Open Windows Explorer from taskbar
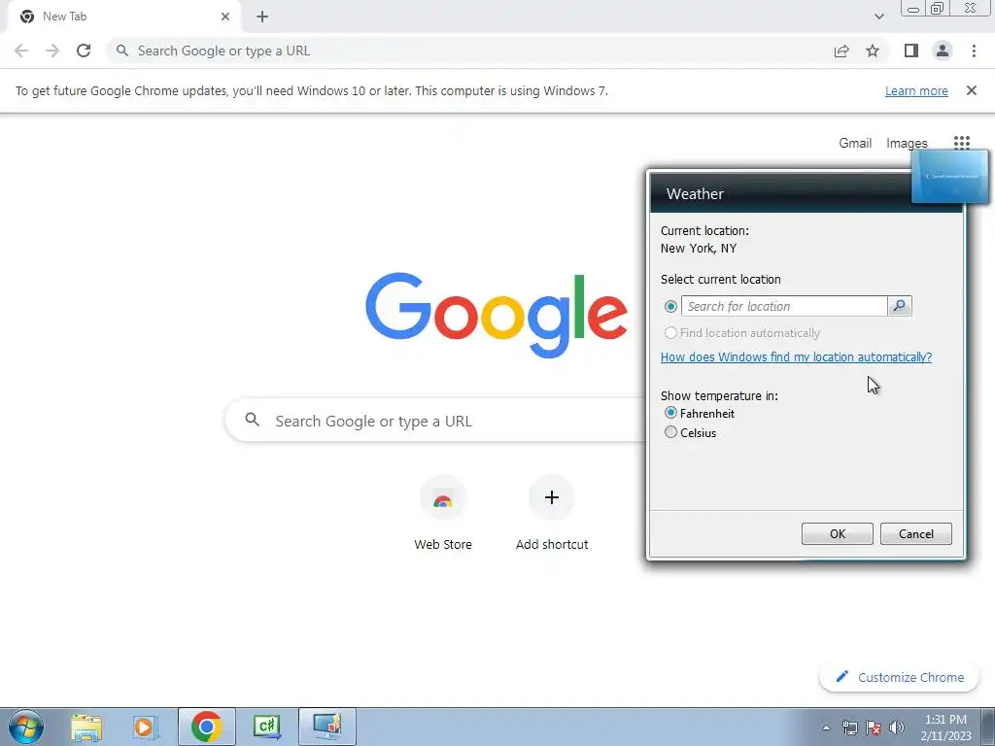 coord(86,727)
